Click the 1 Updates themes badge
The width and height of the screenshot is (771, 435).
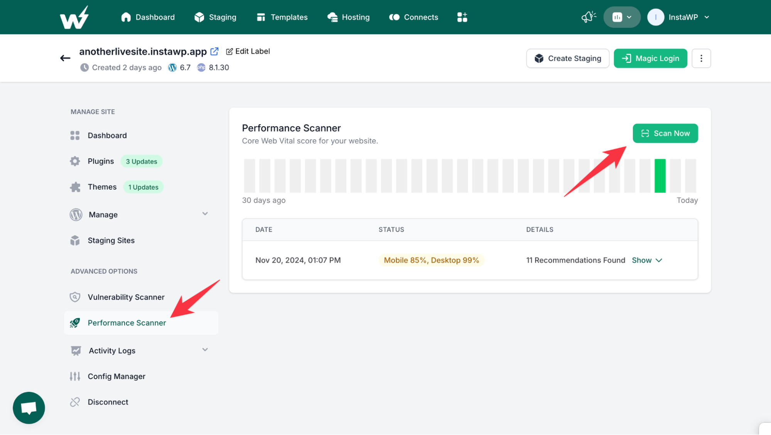[x=143, y=187]
